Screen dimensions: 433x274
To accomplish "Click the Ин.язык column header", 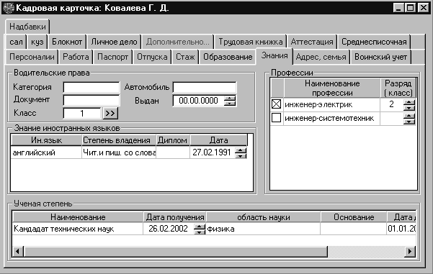I will (46, 140).
